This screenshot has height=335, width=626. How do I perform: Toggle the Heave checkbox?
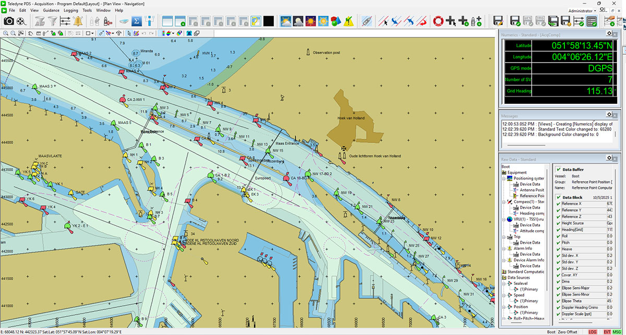tap(559, 249)
